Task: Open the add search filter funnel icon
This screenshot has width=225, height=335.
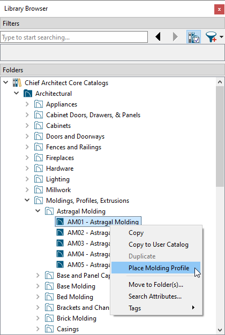Action: 211,37
